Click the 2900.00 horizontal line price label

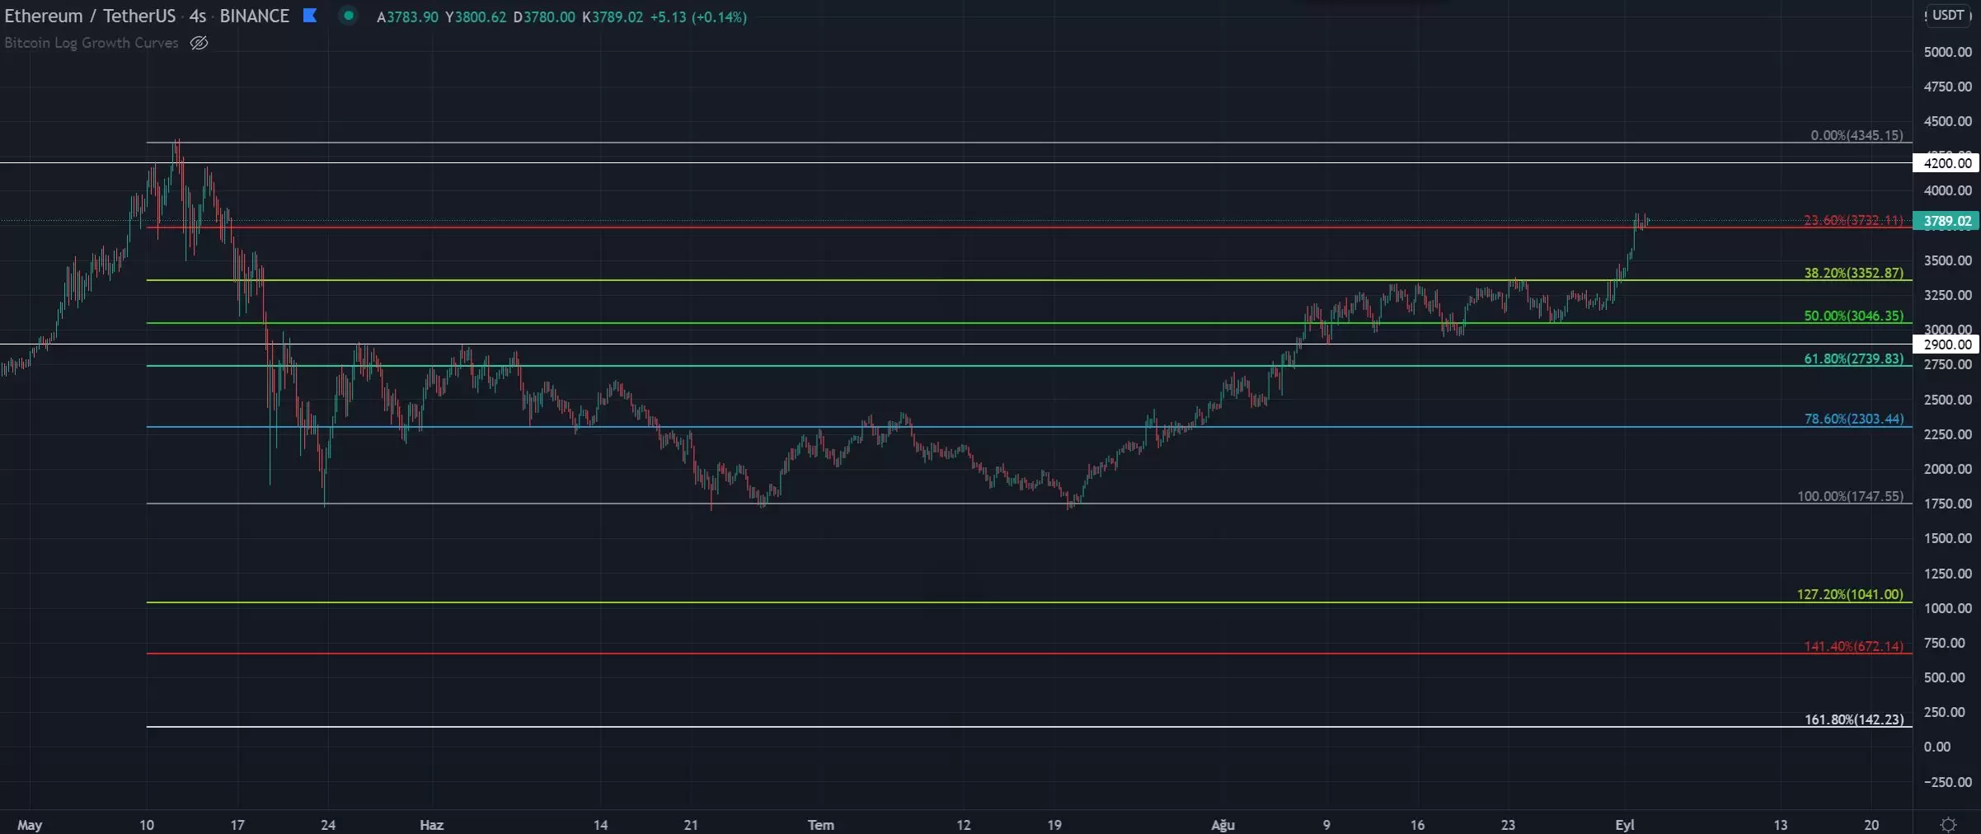click(1946, 344)
